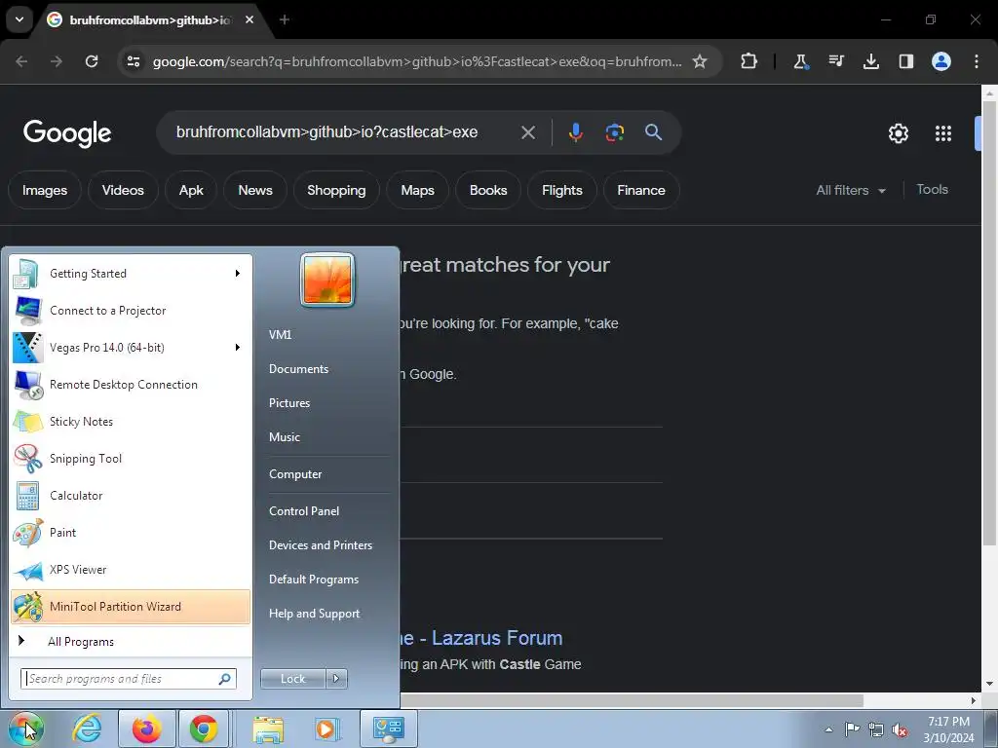Click the Lock button

tap(292, 679)
